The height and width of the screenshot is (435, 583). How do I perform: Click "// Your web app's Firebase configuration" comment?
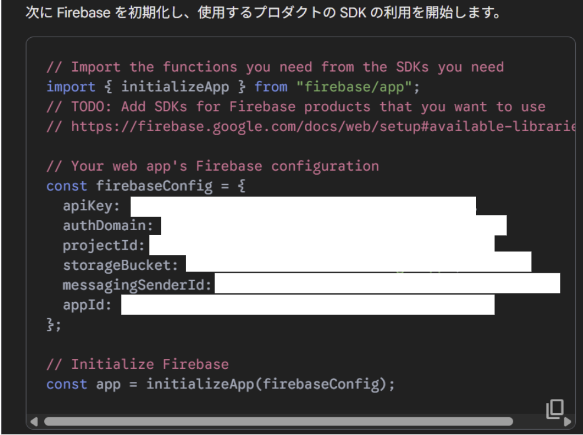point(213,166)
